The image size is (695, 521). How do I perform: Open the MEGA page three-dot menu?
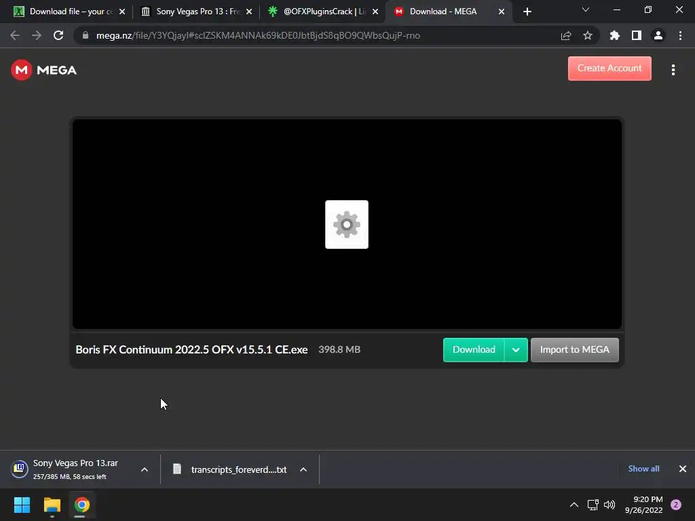673,70
